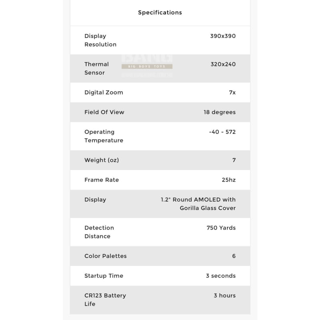Screen dimensions: 320x320
Task: Select the Digital Zoom label
Action: (104, 92)
